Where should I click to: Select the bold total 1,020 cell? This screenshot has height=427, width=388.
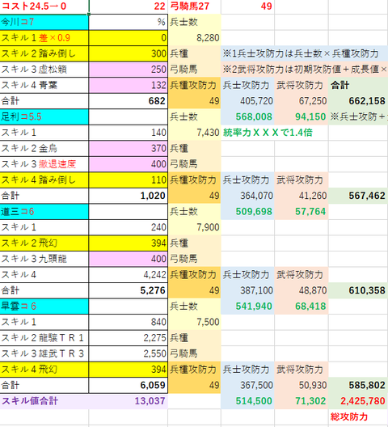pyautogui.click(x=129, y=196)
